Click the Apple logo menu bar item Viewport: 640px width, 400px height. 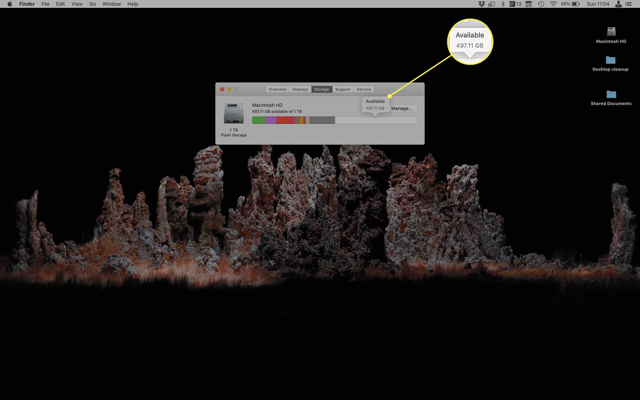pyautogui.click(x=9, y=4)
